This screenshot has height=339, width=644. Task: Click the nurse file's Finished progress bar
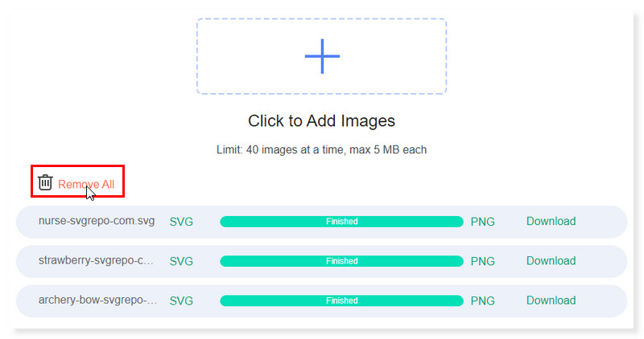tap(341, 222)
